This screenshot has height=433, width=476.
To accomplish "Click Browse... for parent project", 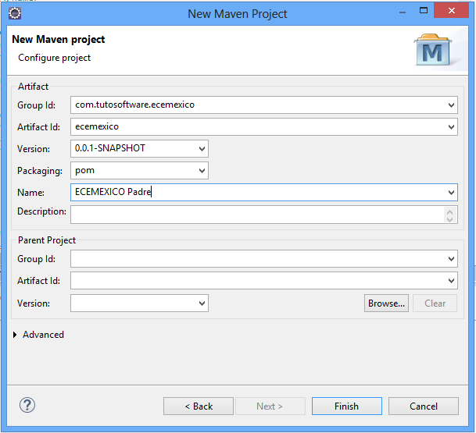I will [x=386, y=303].
